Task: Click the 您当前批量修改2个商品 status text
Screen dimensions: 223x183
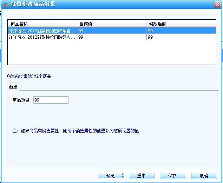Action: pyautogui.click(x=29, y=76)
